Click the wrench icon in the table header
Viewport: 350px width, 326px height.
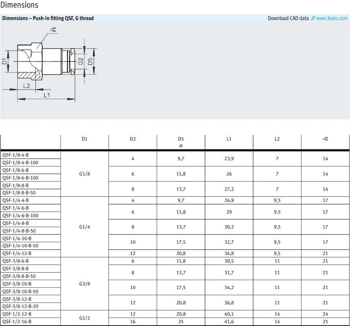click(x=325, y=139)
